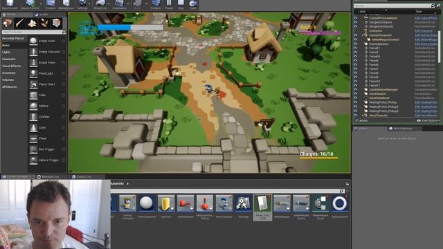Viewport: 443px width, 249px height.
Task: Pick the Point Light placement item
Action: pyautogui.click(x=47, y=73)
